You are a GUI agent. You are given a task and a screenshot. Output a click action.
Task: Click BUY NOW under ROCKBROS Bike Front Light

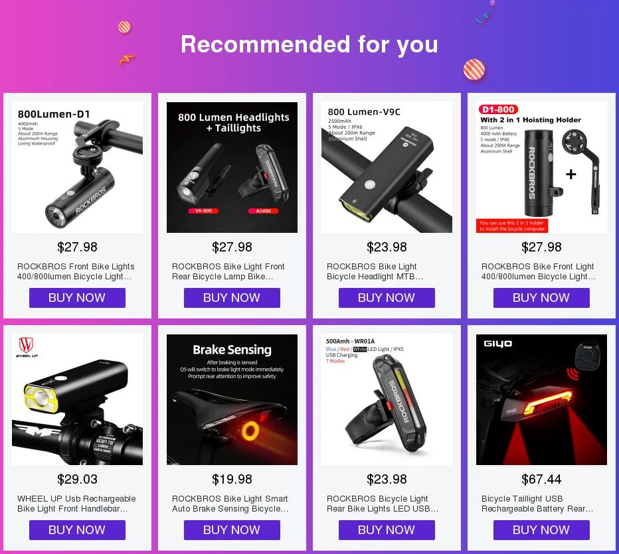542,298
